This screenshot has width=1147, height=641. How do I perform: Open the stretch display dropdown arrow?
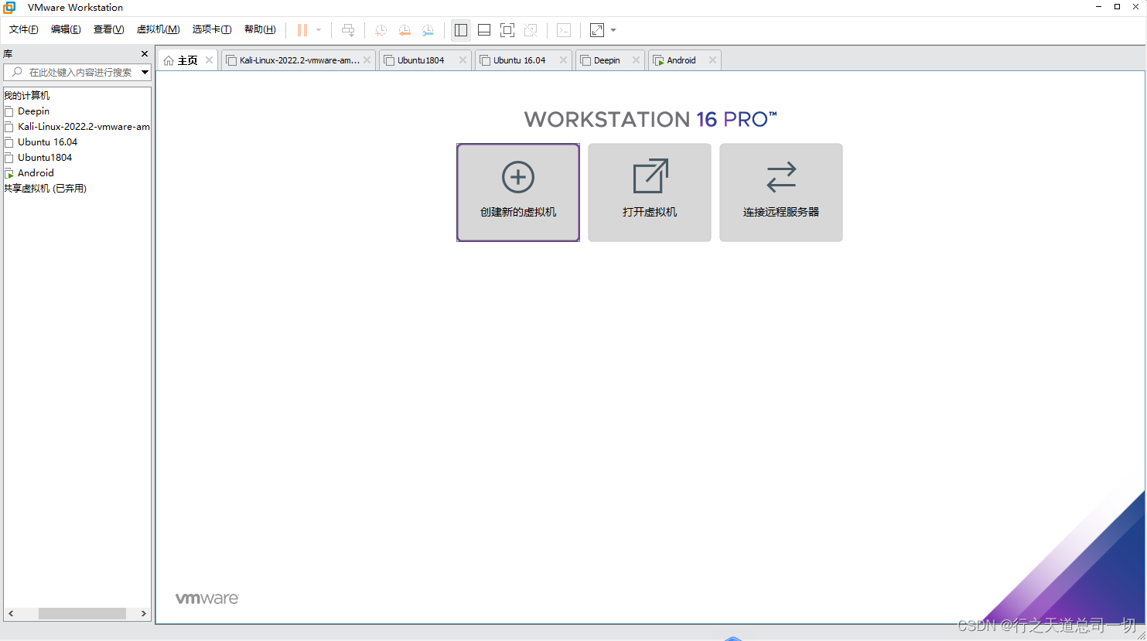613,30
